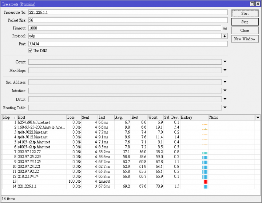Select destination host 221.226.1.1 in hop 14

point(27,186)
